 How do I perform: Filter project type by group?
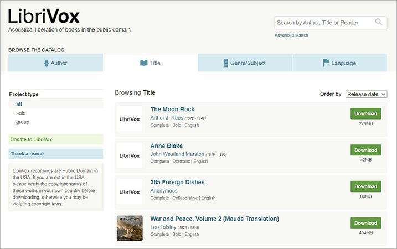[x=23, y=122]
